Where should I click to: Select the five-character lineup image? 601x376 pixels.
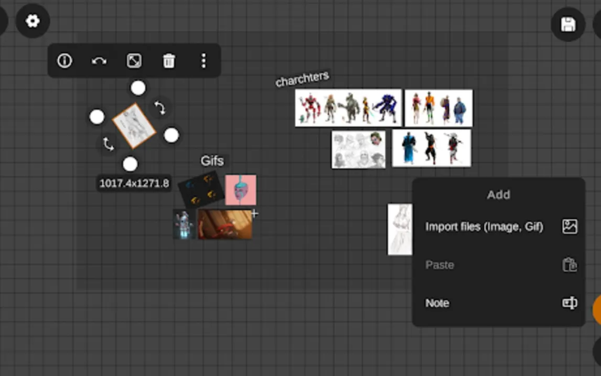point(348,108)
